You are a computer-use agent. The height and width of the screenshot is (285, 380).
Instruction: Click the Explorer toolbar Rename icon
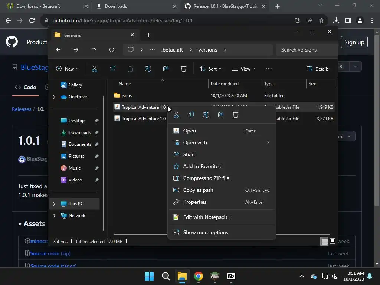(x=148, y=69)
